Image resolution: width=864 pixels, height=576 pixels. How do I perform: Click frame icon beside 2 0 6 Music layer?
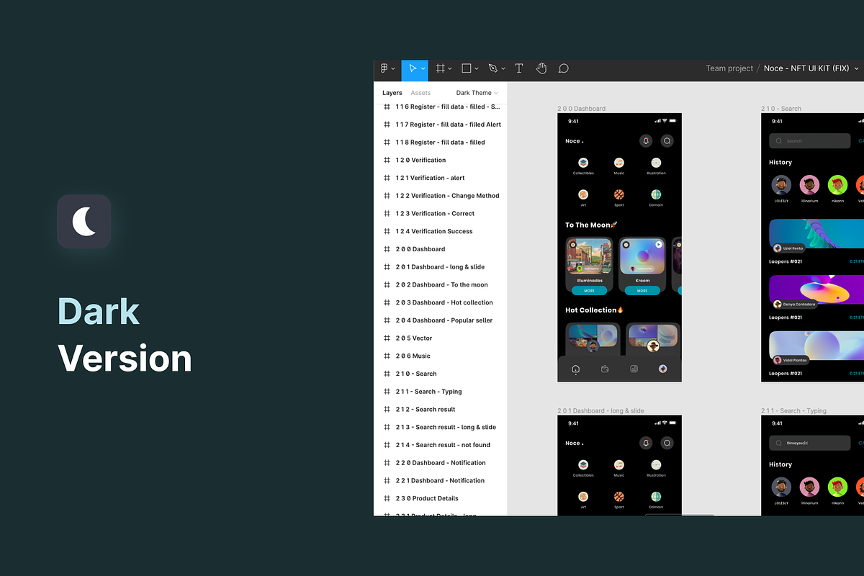coord(387,356)
